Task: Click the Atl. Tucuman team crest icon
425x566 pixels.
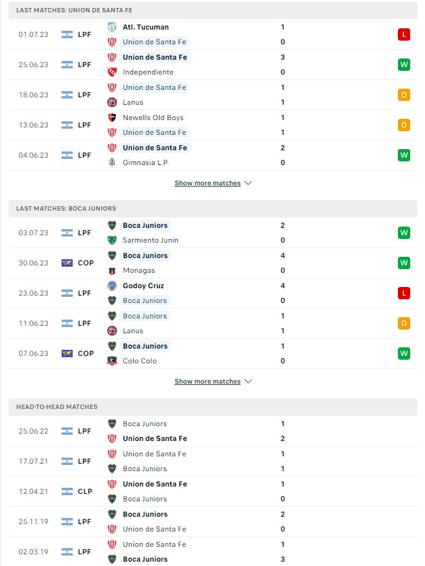Action: click(112, 27)
